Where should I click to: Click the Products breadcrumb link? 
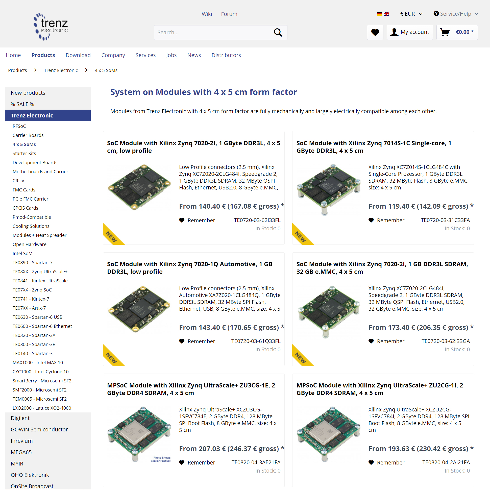pyautogui.click(x=17, y=70)
